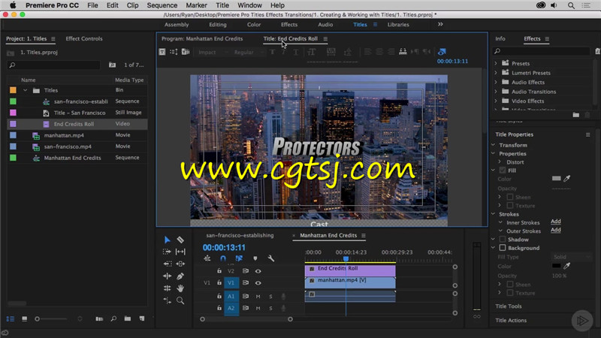Select the Track Select Forward tool

[167, 252]
